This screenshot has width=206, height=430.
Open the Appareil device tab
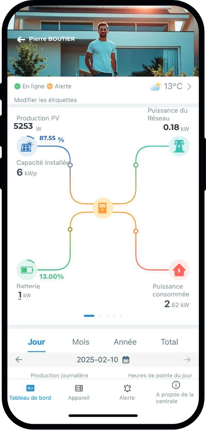pos(79,393)
